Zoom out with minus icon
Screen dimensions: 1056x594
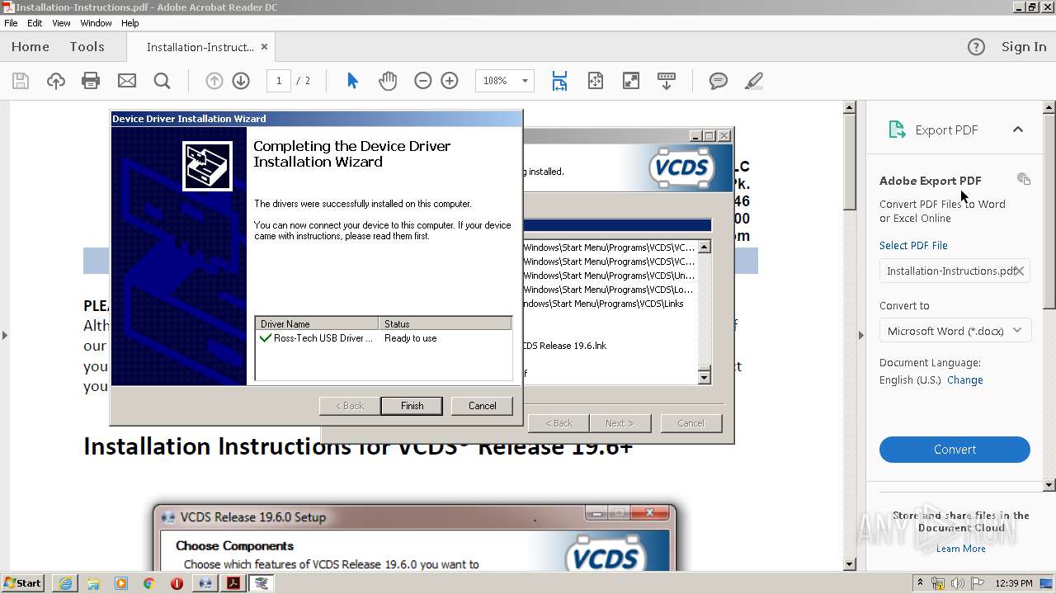point(423,81)
